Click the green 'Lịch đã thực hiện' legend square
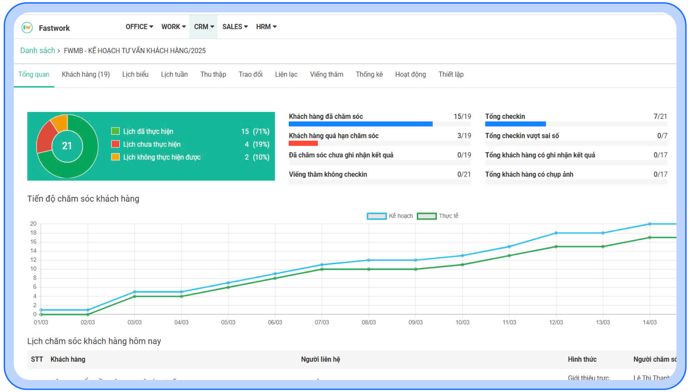The image size is (690, 392). tap(115, 131)
